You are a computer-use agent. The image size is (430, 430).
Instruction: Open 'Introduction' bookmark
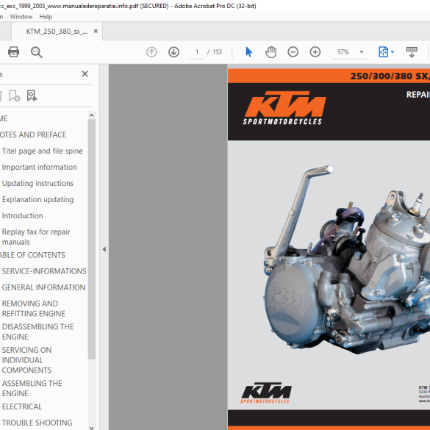coord(23,216)
